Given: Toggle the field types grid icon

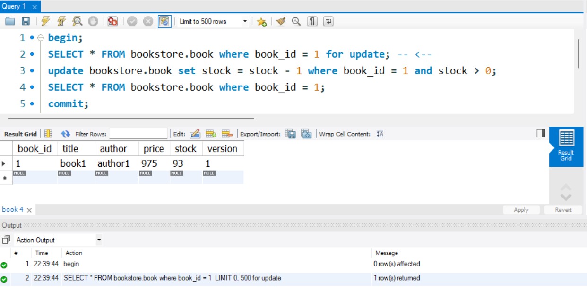Looking at the screenshot, I should click(x=48, y=134).
